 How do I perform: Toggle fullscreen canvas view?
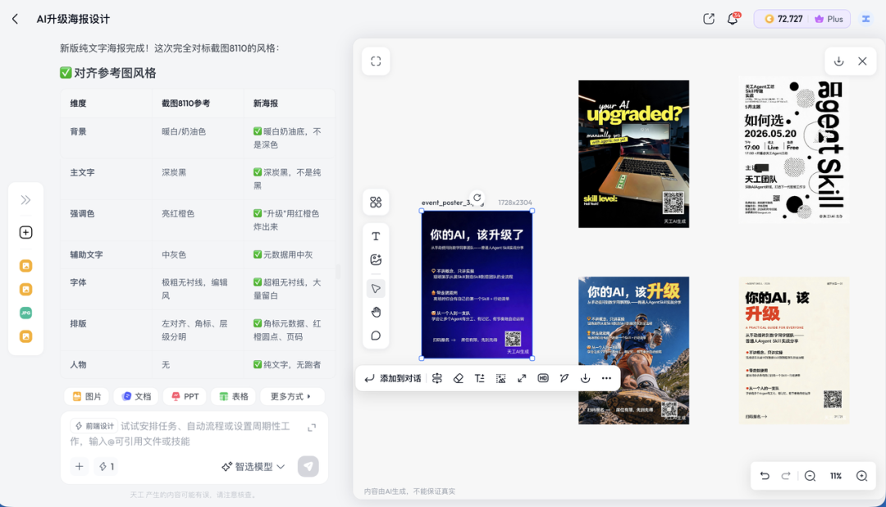(x=376, y=61)
